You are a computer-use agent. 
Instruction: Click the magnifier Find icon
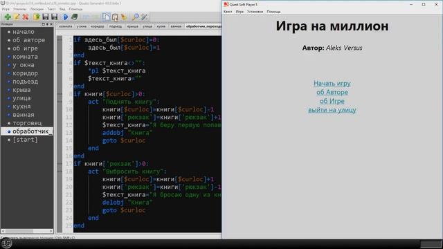(136, 17)
